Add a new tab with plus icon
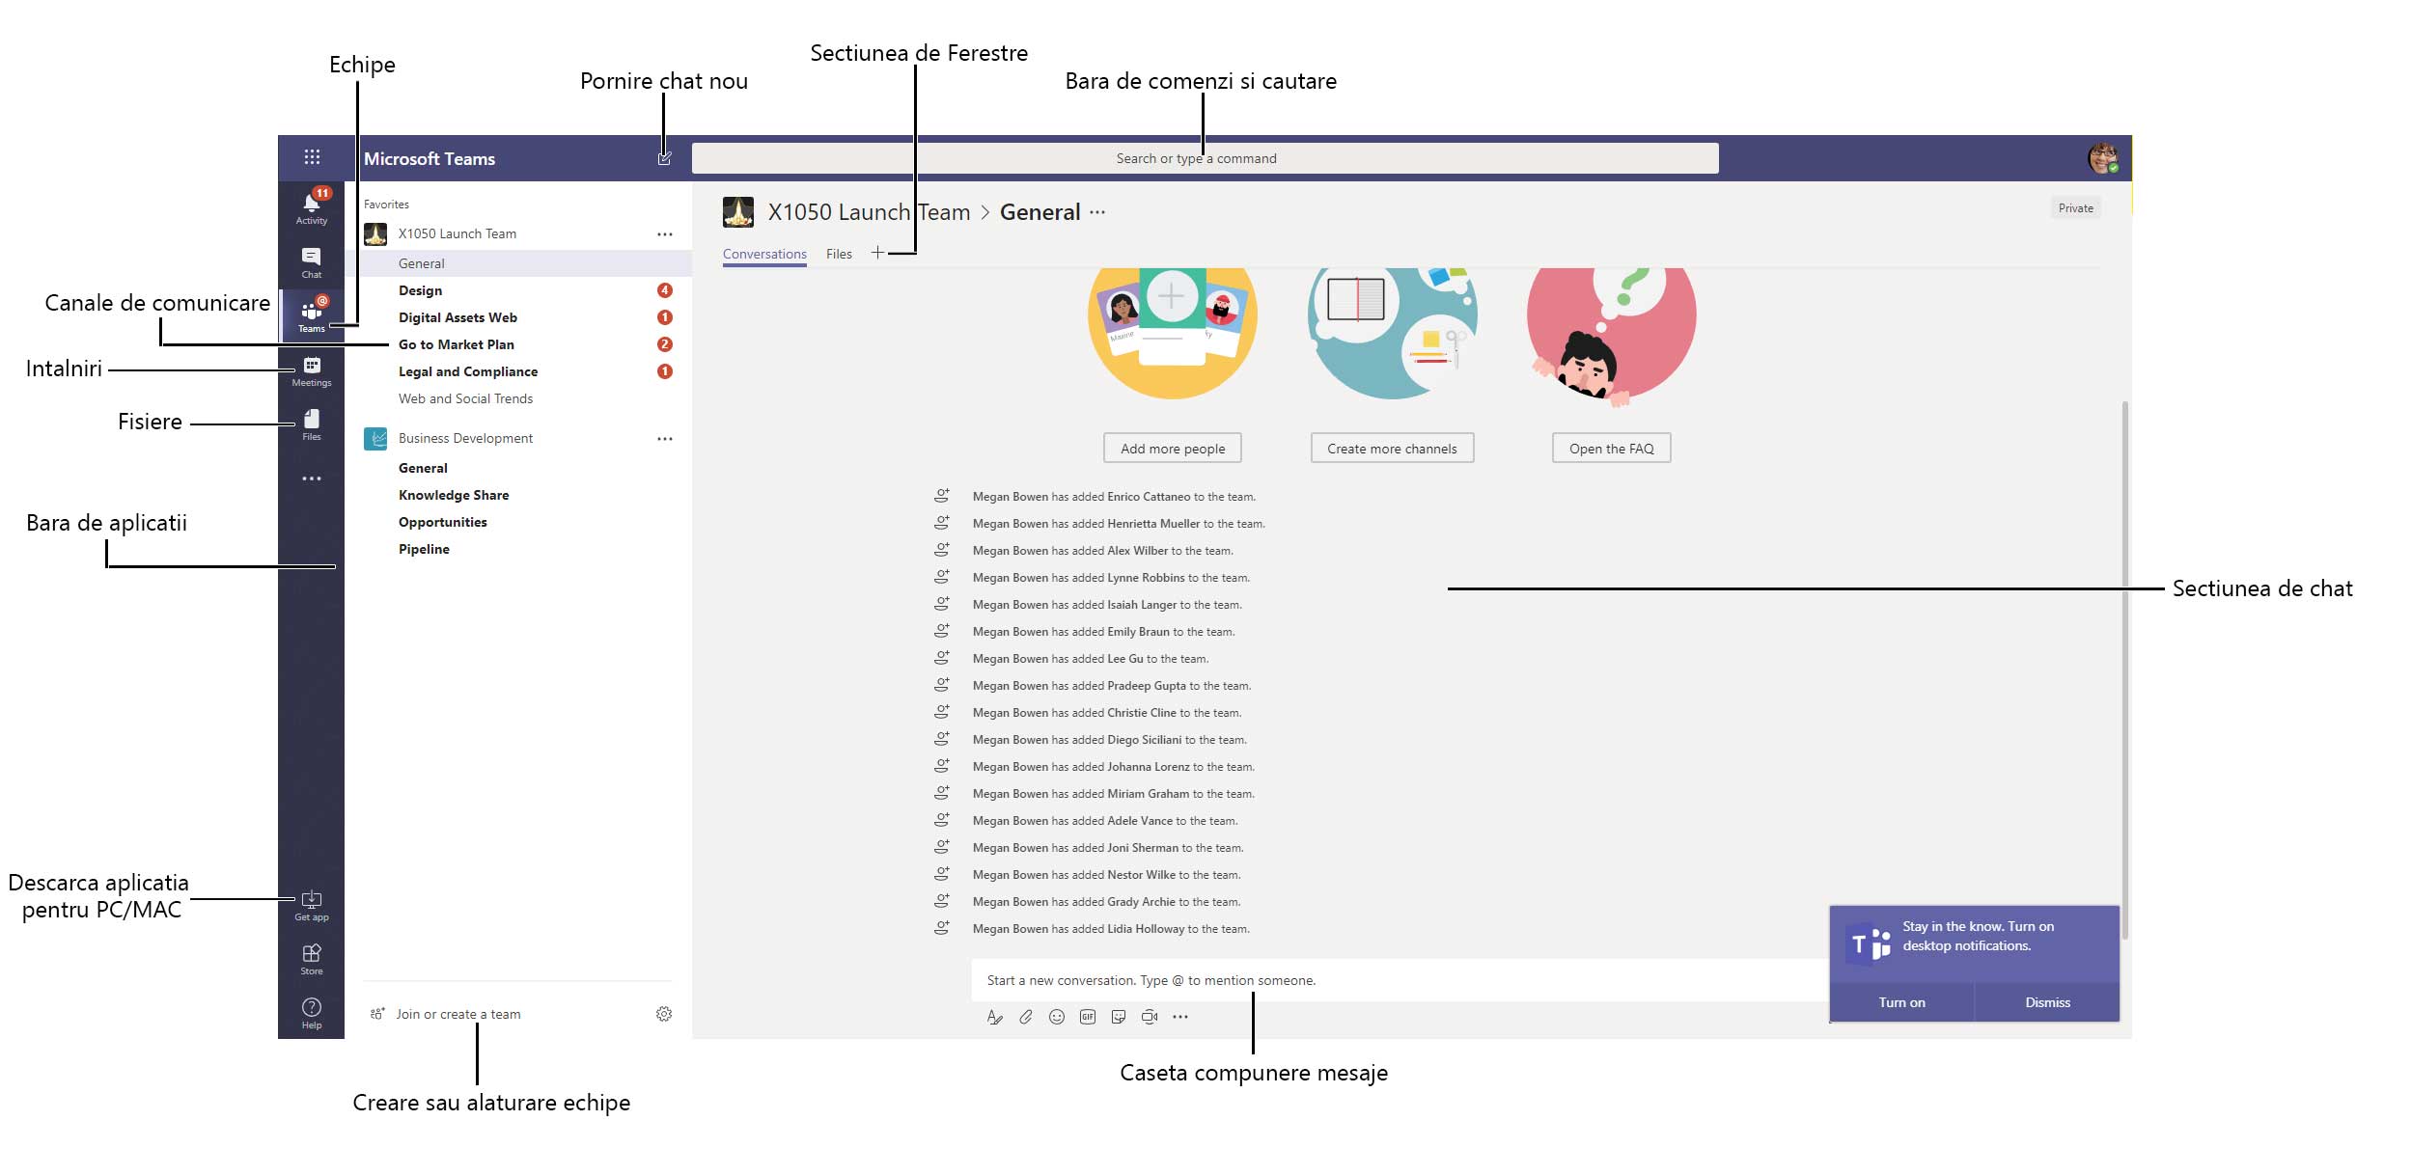The height and width of the screenshot is (1175, 2412). 877,253
